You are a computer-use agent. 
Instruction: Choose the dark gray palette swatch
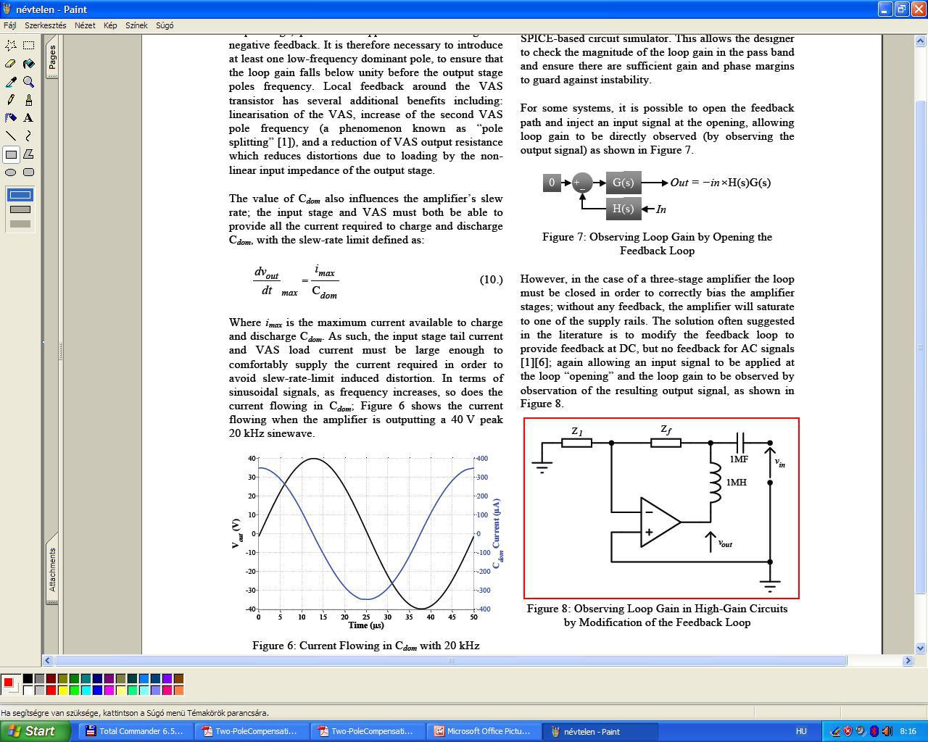pos(39,679)
